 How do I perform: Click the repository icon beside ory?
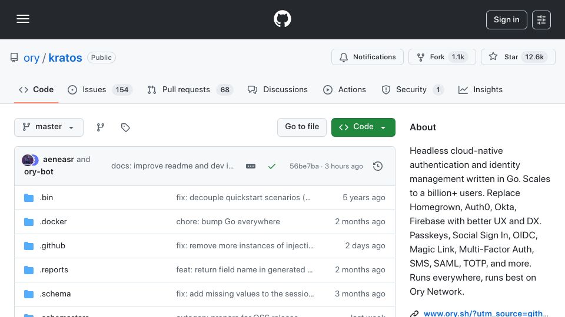[x=14, y=58]
